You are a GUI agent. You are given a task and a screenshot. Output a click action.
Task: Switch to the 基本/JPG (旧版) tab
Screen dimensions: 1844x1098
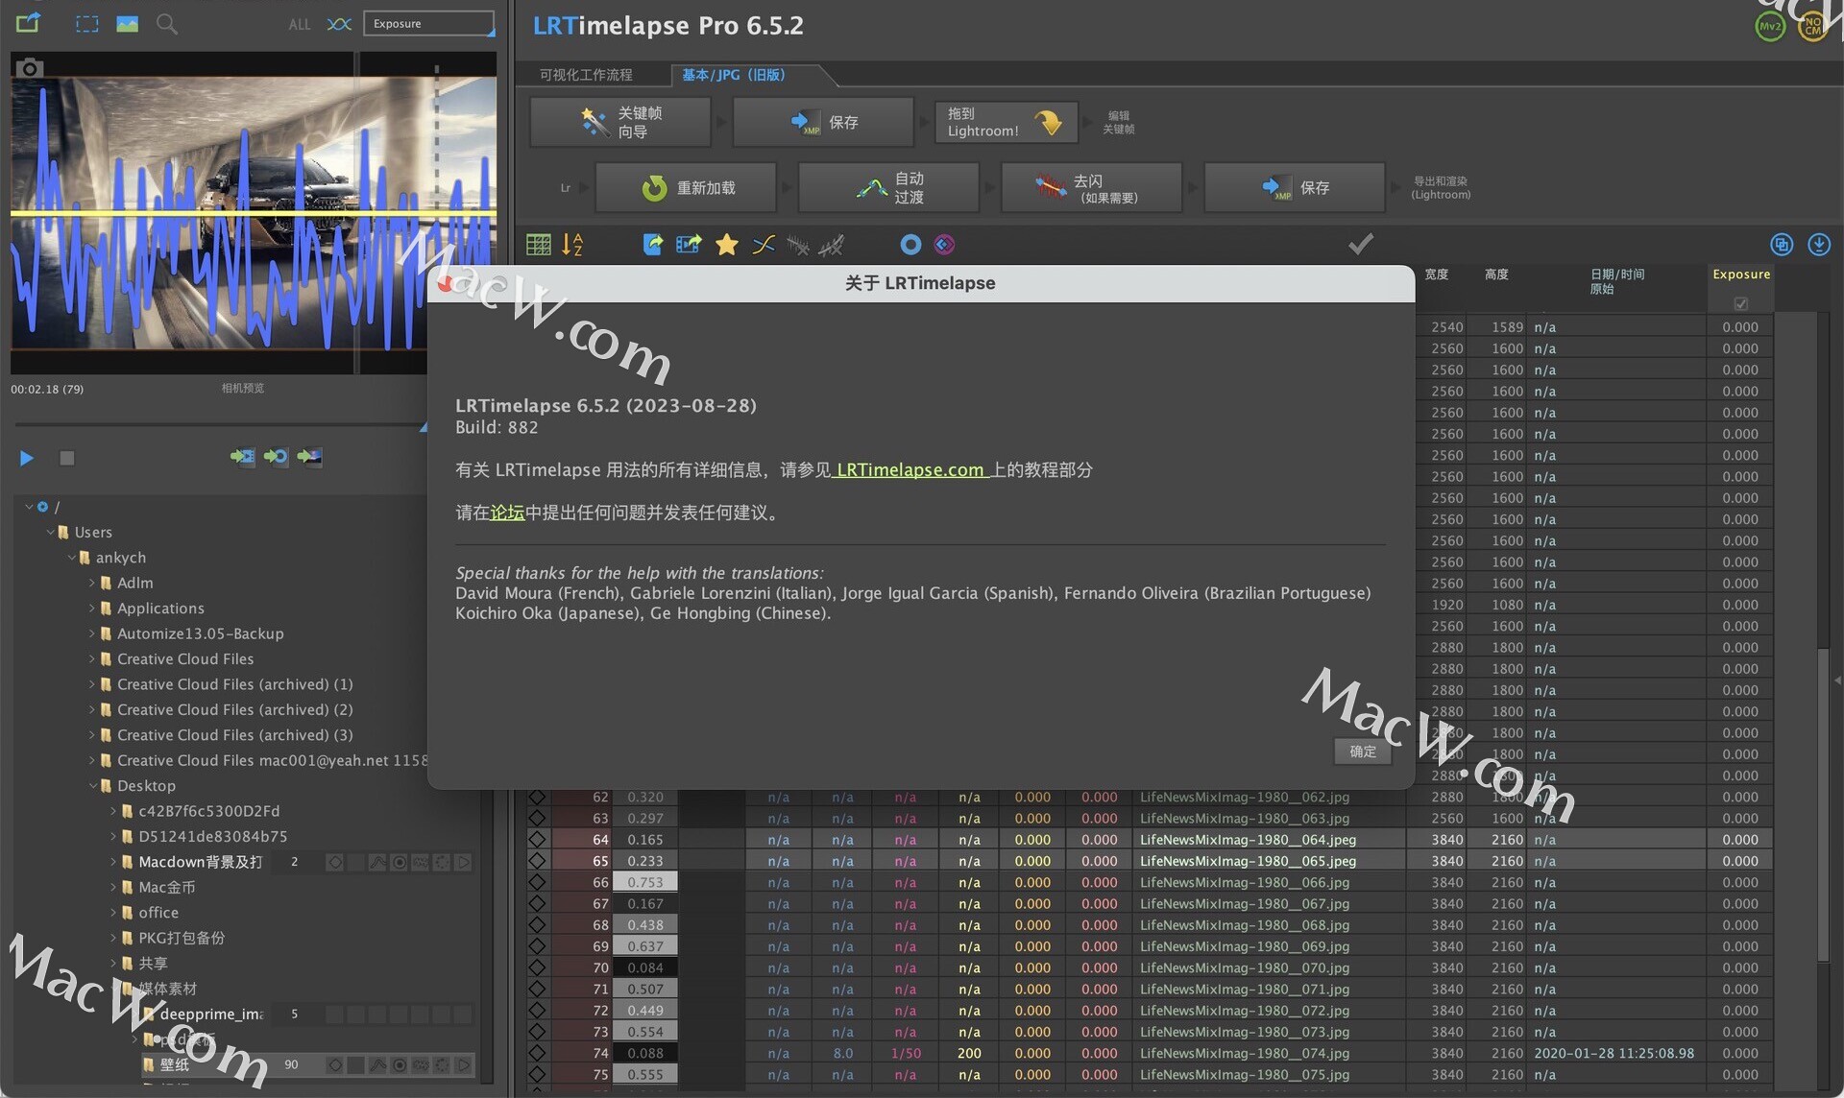click(x=734, y=75)
